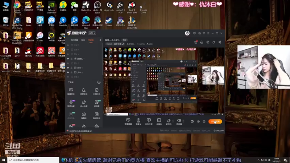Click the orange start-streaming button
290x163 pixels.
click(x=215, y=121)
